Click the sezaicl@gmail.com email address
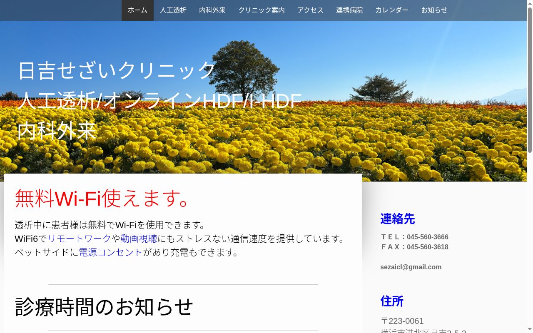This screenshot has height=333, width=533. (x=411, y=267)
